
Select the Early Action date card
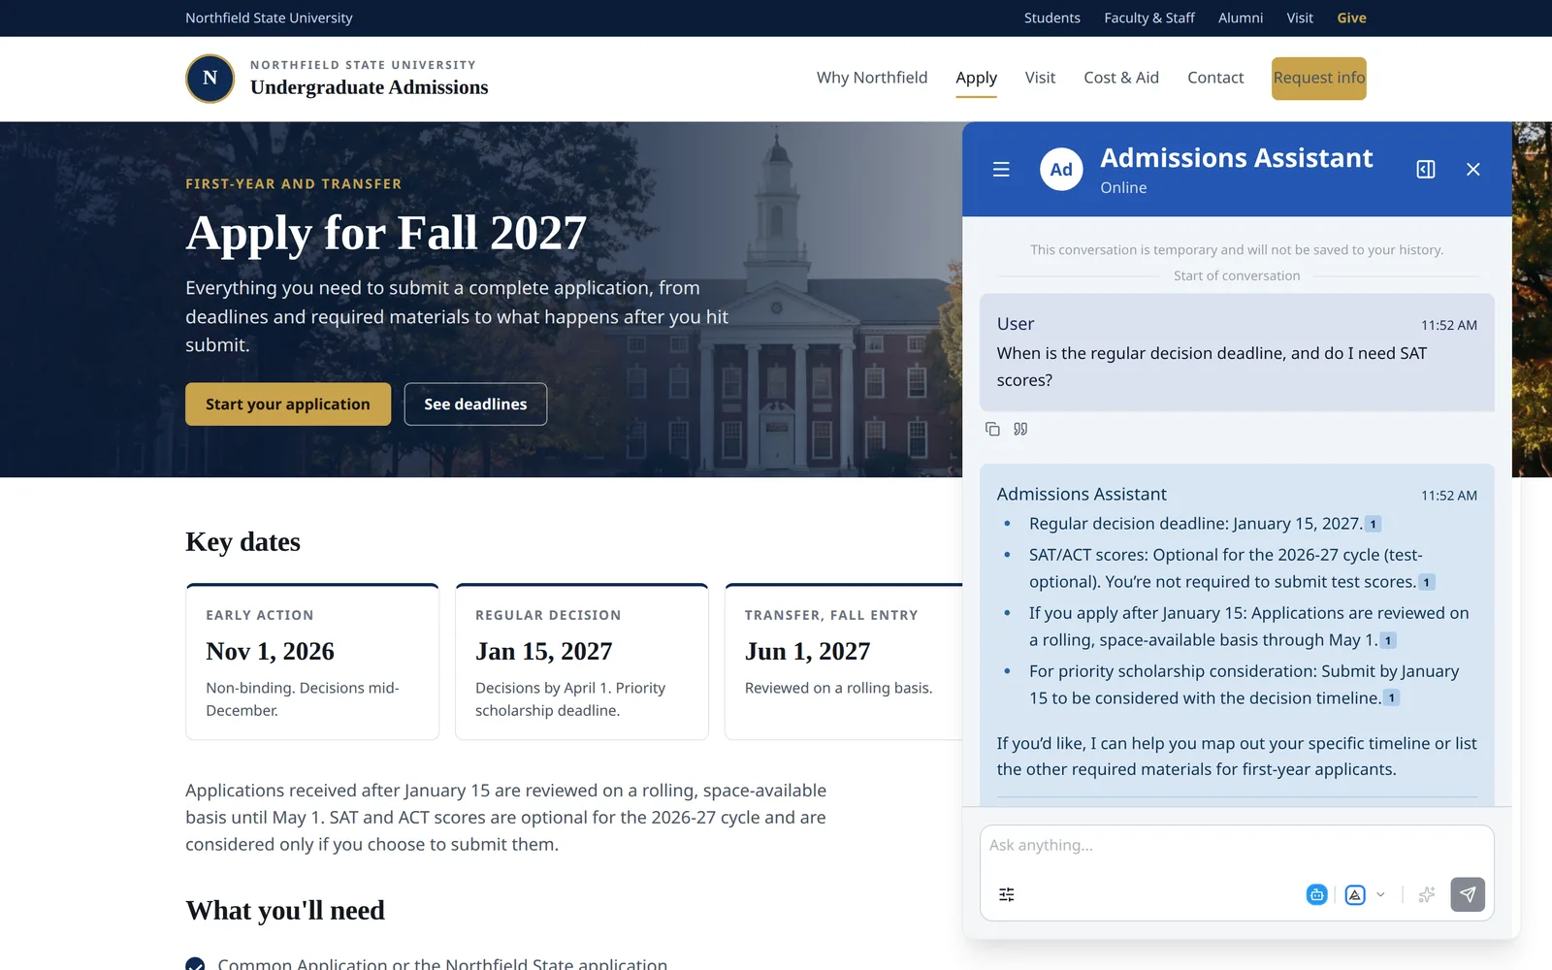click(312, 662)
